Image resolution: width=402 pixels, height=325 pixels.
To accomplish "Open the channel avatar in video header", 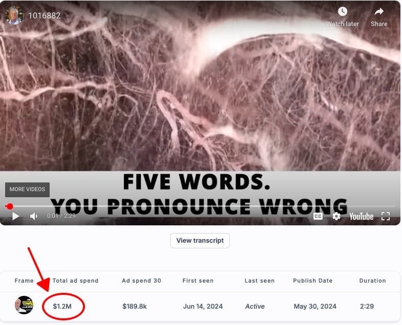I will (x=14, y=15).
